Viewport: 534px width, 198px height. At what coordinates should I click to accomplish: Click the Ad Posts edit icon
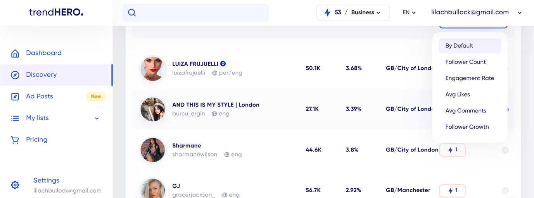point(15,96)
